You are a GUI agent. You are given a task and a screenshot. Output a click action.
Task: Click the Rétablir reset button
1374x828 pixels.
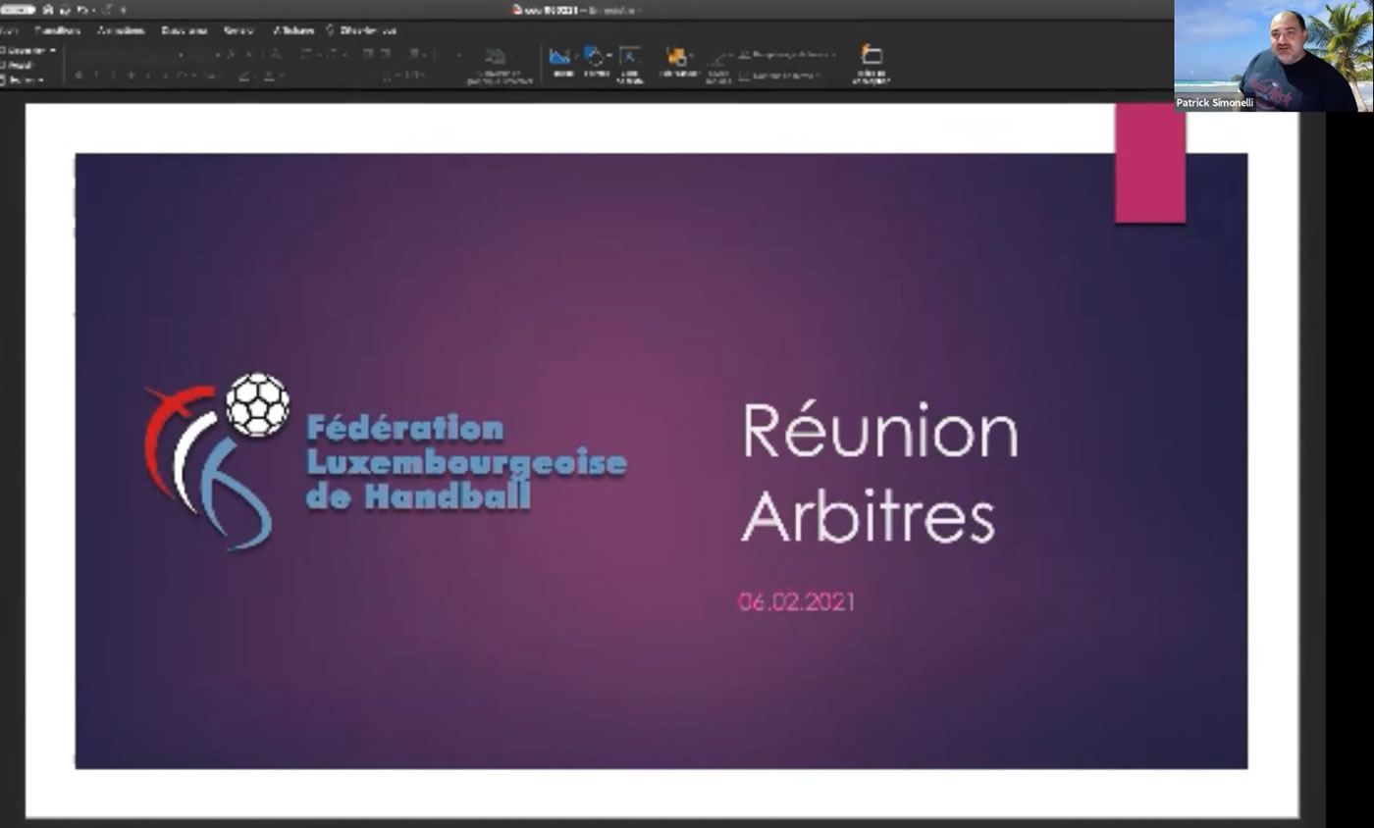coord(20,65)
